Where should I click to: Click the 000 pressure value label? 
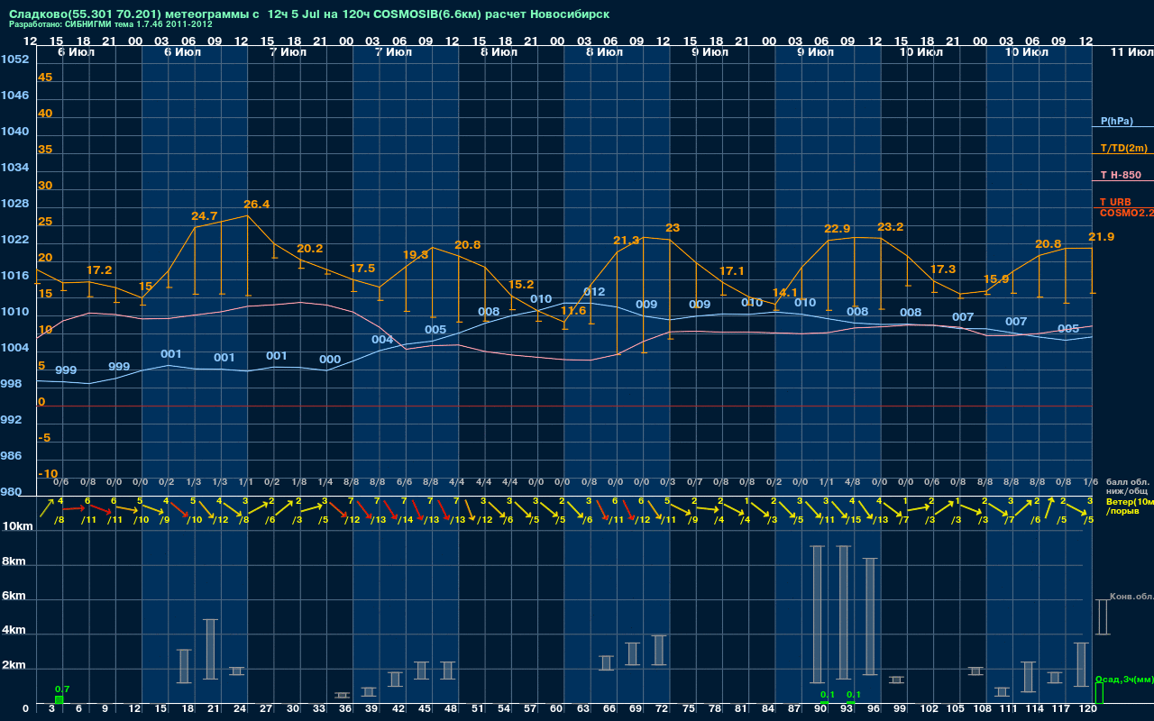point(330,360)
